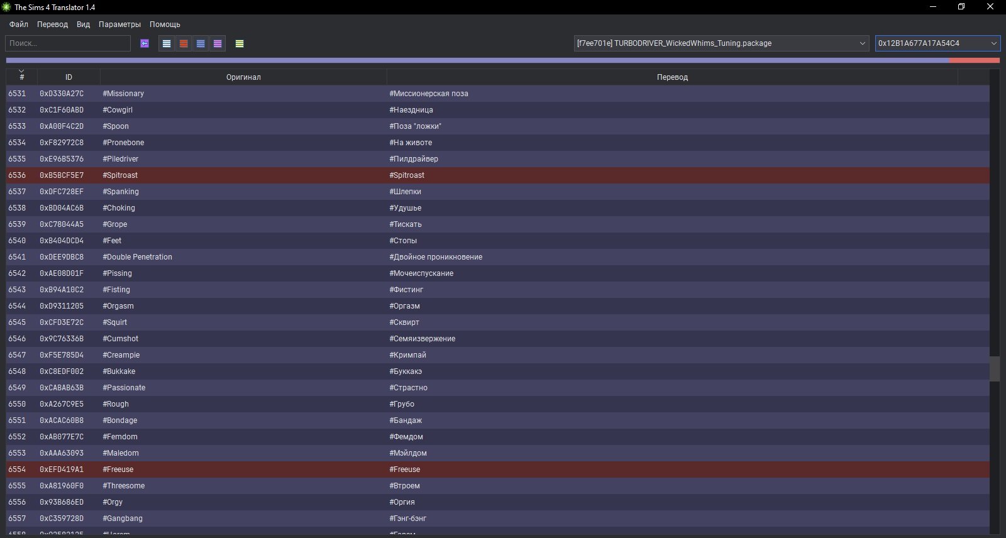This screenshot has width=1006, height=538.
Task: Click the purple back-arrow icon beside search
Action: click(145, 43)
